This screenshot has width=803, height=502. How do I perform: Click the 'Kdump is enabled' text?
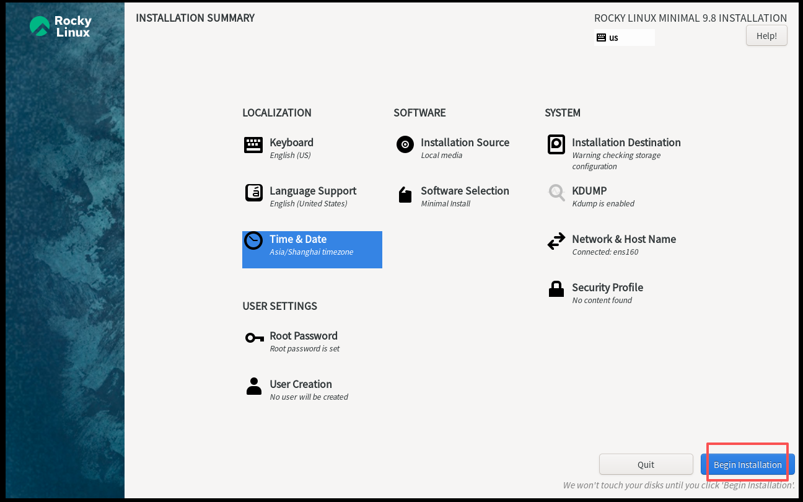(603, 204)
